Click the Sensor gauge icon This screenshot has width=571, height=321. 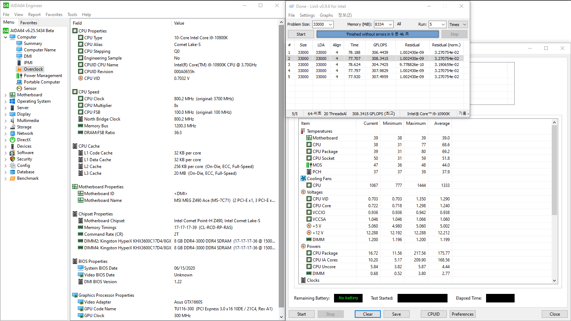click(19, 88)
